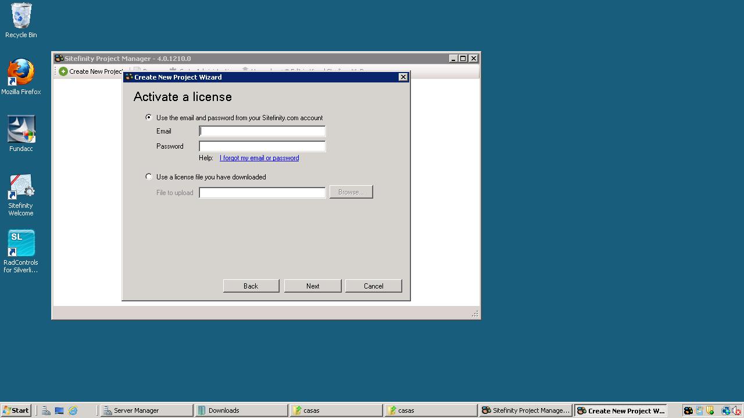The height and width of the screenshot is (418, 744).
Task: Click the security shield tray icon
Action: [710, 410]
